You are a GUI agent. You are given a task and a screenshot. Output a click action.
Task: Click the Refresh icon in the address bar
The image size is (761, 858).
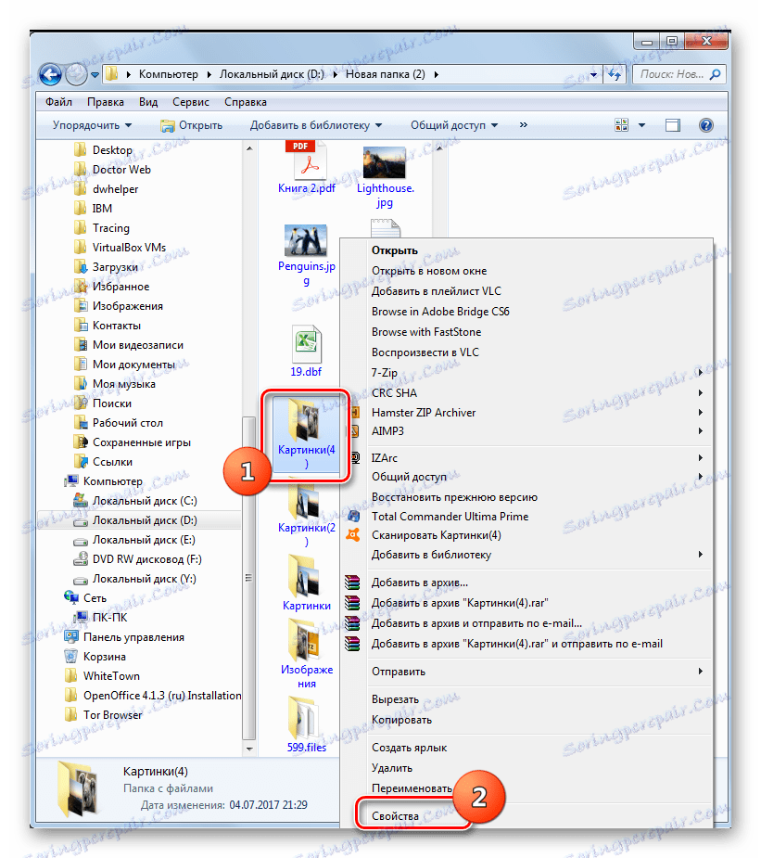click(614, 74)
